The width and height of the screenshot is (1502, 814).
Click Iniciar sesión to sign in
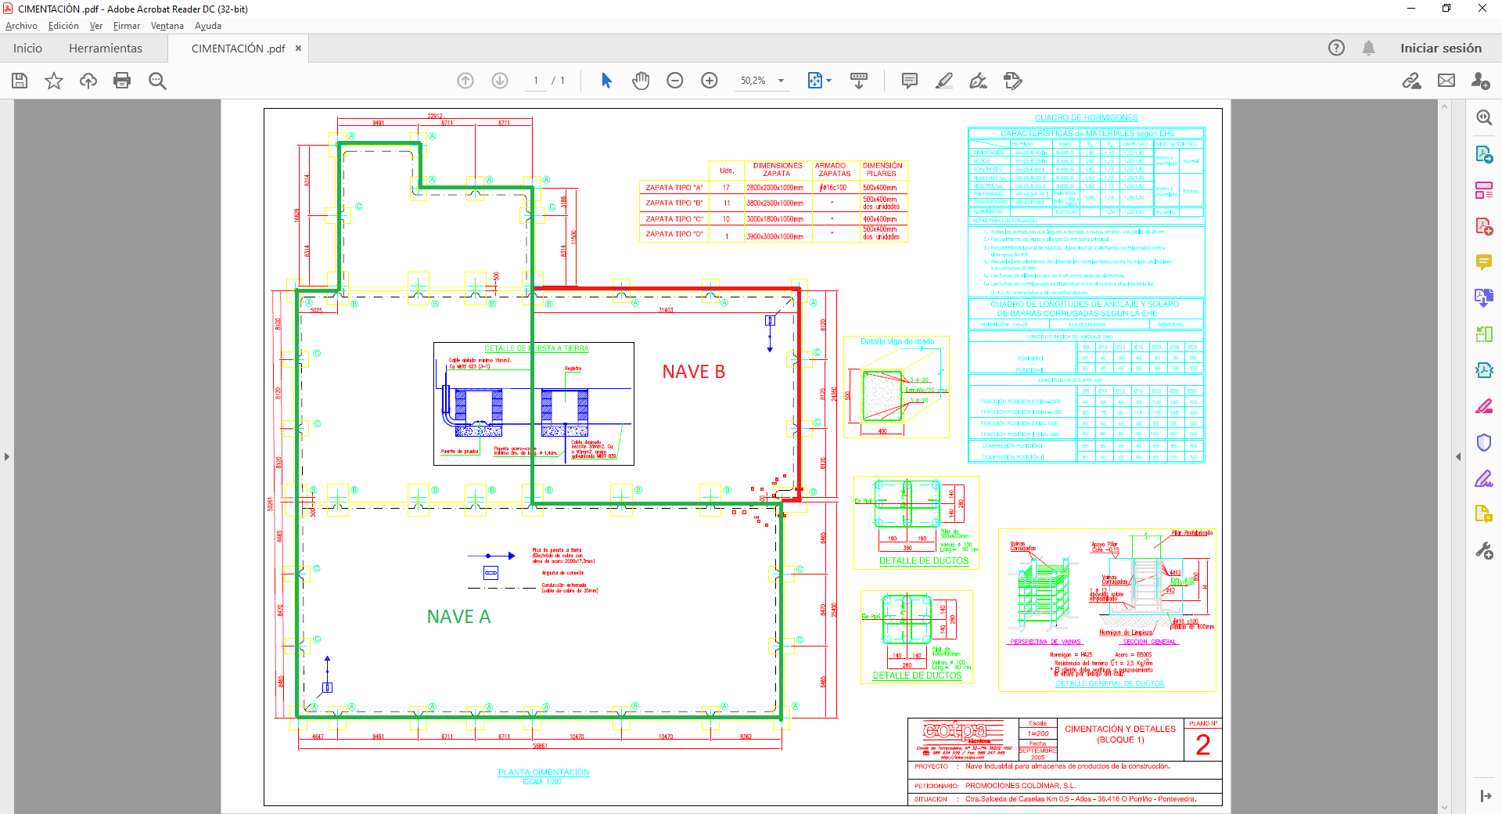coord(1440,49)
